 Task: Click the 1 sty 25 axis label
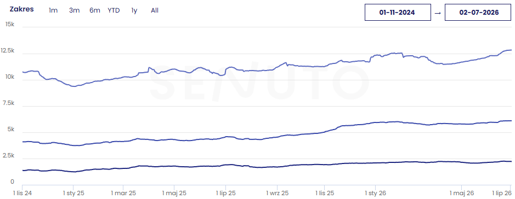coord(73,193)
